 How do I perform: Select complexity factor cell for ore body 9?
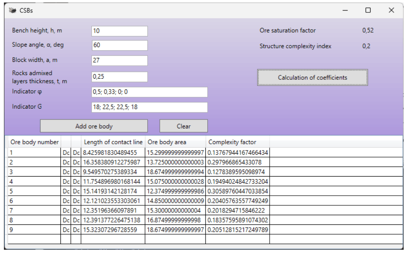point(237,229)
